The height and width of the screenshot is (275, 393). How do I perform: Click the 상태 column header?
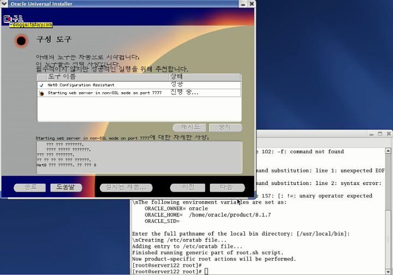click(x=205, y=76)
